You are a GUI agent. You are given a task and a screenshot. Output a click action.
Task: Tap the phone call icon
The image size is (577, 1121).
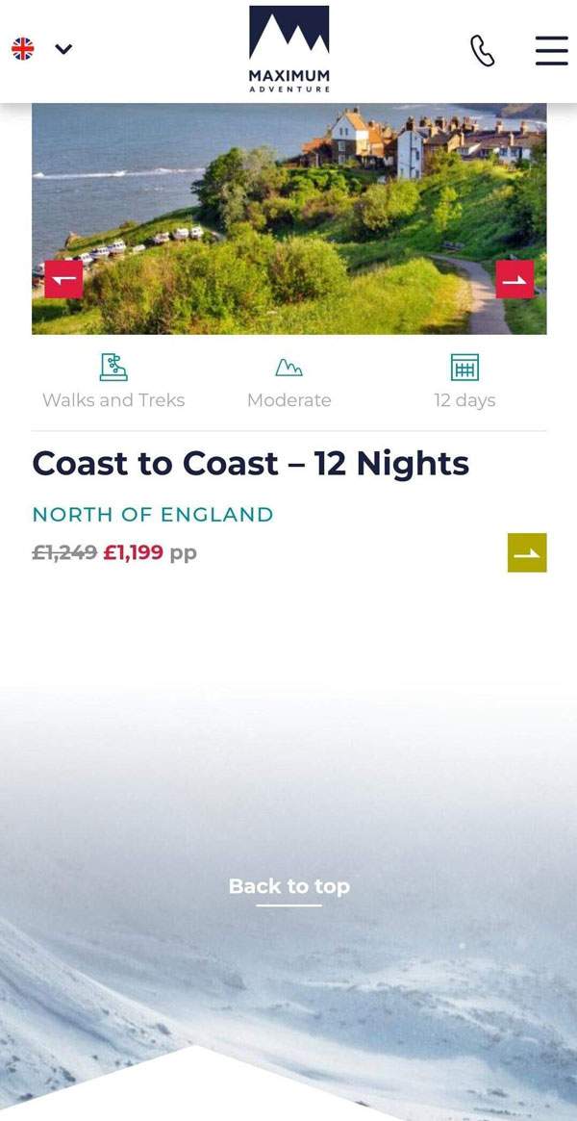coord(482,51)
